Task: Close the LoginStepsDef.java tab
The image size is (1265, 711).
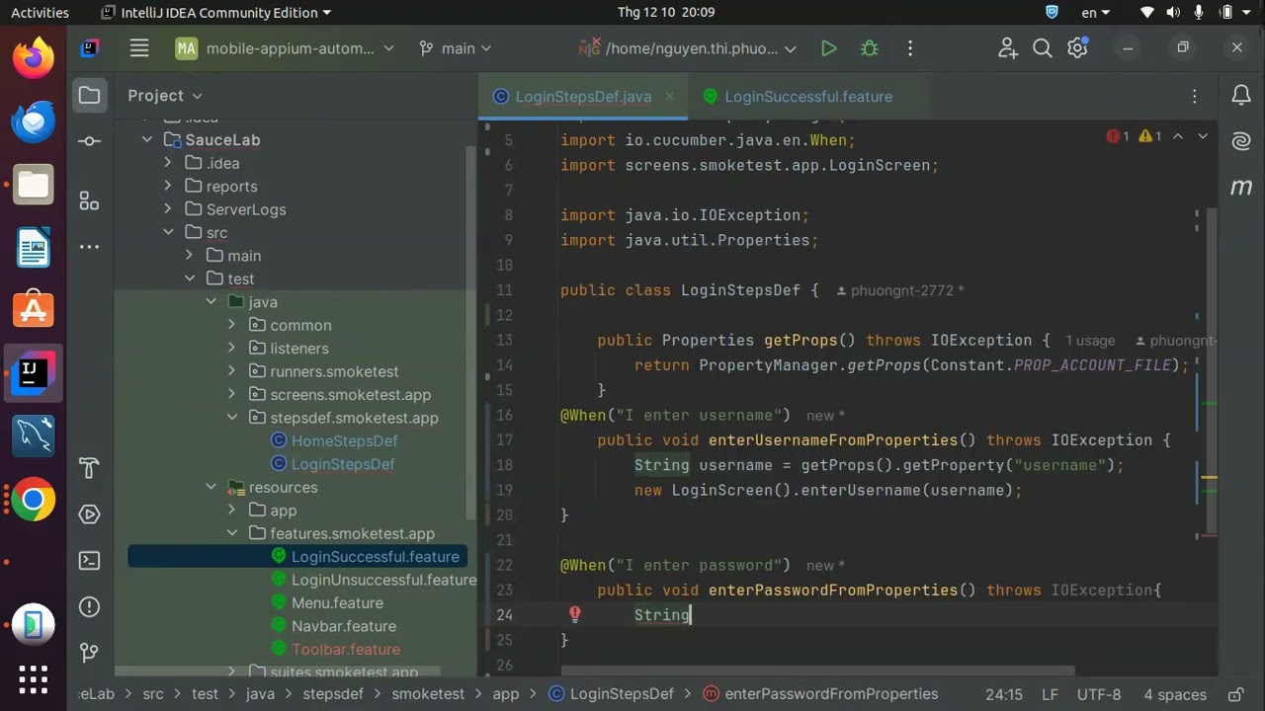Action: click(670, 96)
